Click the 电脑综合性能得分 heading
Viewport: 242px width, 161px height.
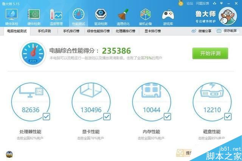click(x=74, y=51)
